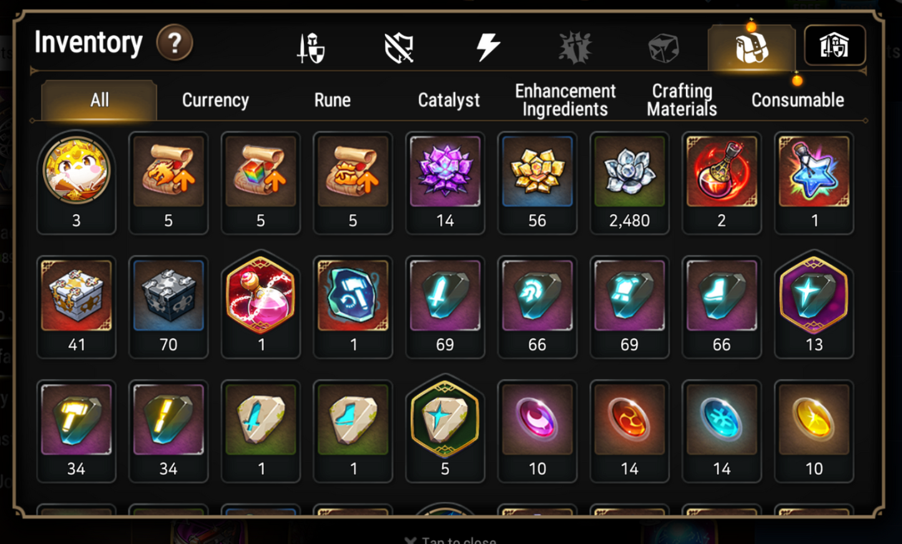902x544 pixels.
Task: Select the crossed-out shield category icon
Action: pyautogui.click(x=399, y=47)
